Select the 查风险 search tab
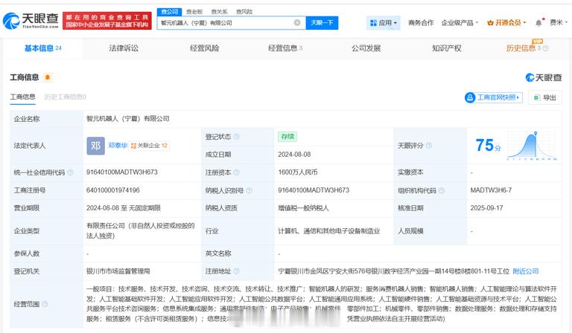572x333 pixels. (x=244, y=12)
